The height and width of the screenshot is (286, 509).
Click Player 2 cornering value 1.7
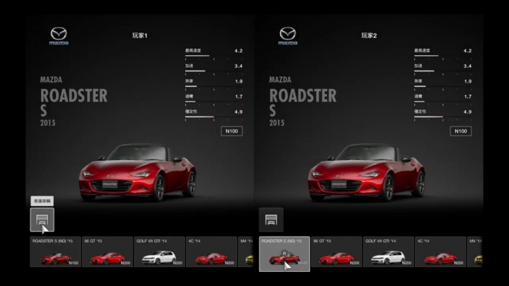pos(467,97)
